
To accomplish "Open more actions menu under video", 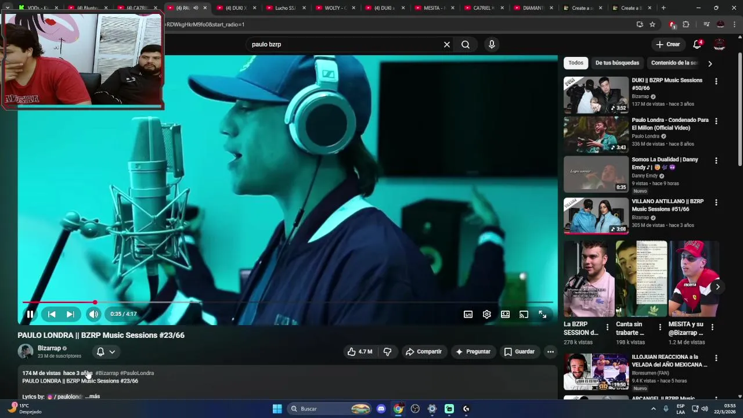I will click(x=550, y=352).
